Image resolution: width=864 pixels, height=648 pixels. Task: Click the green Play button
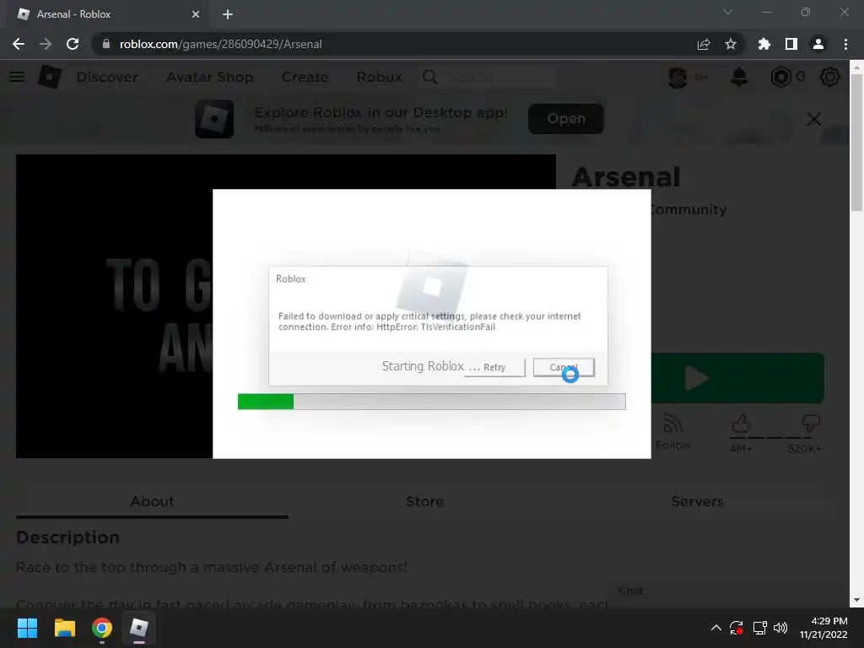pyautogui.click(x=737, y=378)
